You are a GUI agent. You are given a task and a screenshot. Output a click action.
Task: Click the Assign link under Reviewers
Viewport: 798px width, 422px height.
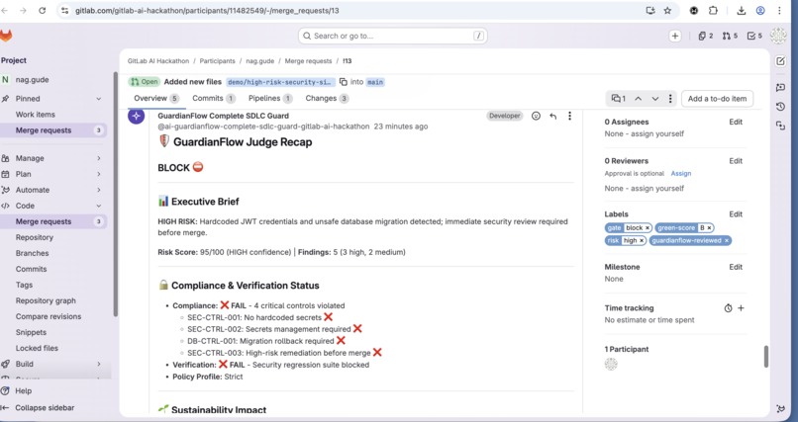point(681,174)
